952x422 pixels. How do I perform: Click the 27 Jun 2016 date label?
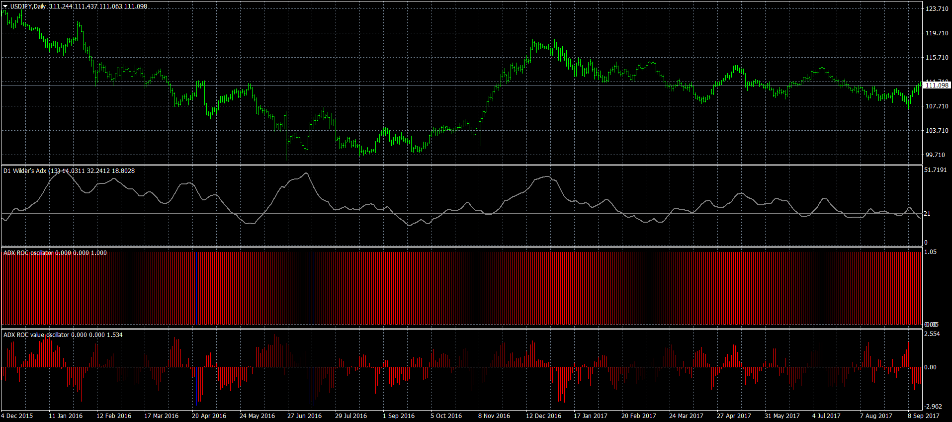click(x=305, y=416)
